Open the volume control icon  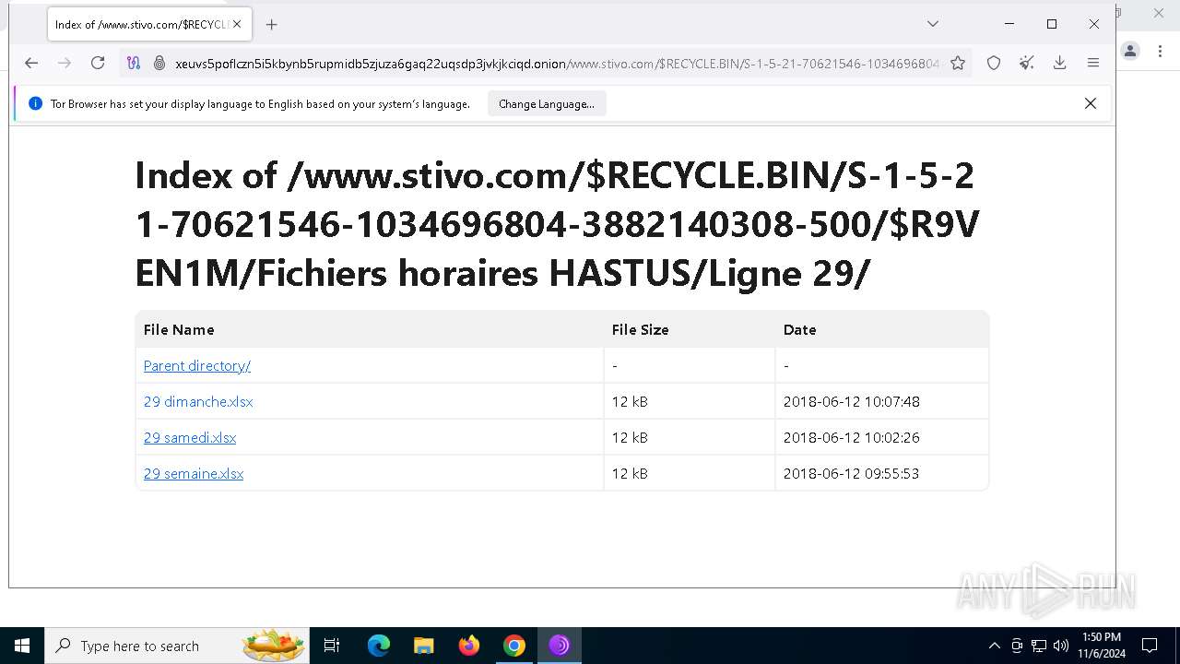(1061, 646)
